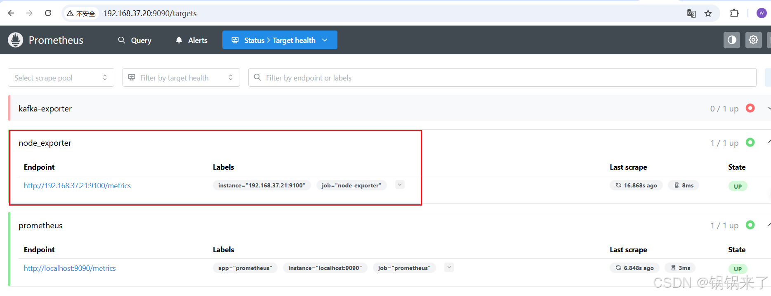Click the browser back arrow
Viewport: 771px width, 296px height.
11,13
